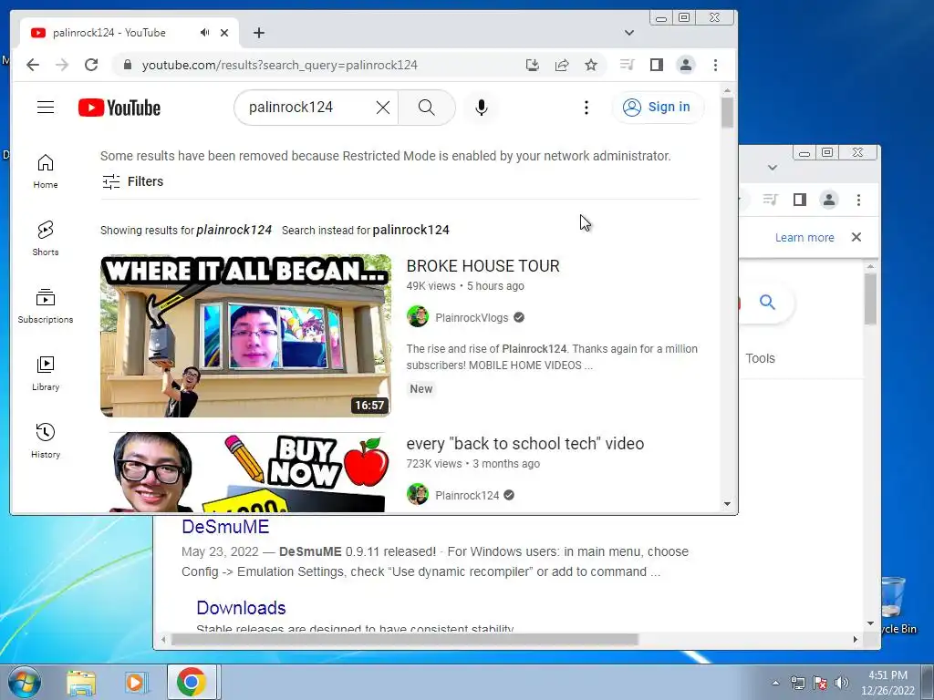Open tab search chevron in front Chrome window
The width and height of the screenshot is (934, 700).
[x=629, y=33]
